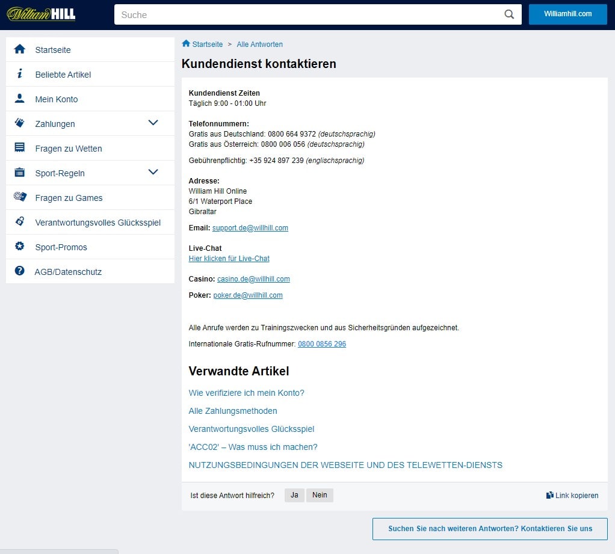Click Austrian phone number 0800 006 056
The height and width of the screenshot is (554, 615).
click(283, 144)
